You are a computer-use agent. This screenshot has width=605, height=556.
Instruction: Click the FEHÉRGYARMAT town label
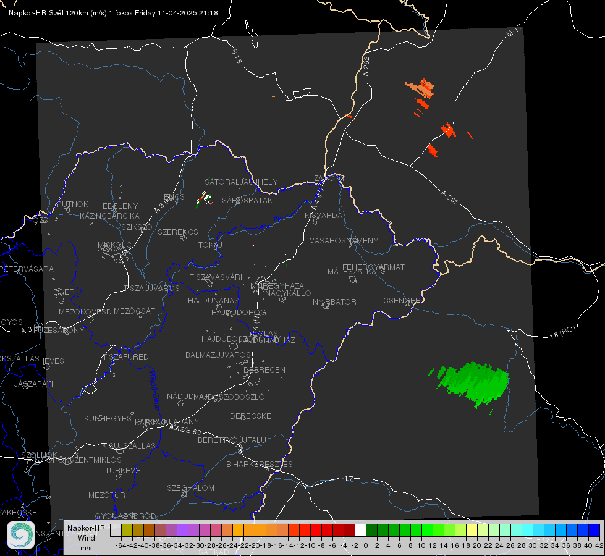click(x=373, y=267)
